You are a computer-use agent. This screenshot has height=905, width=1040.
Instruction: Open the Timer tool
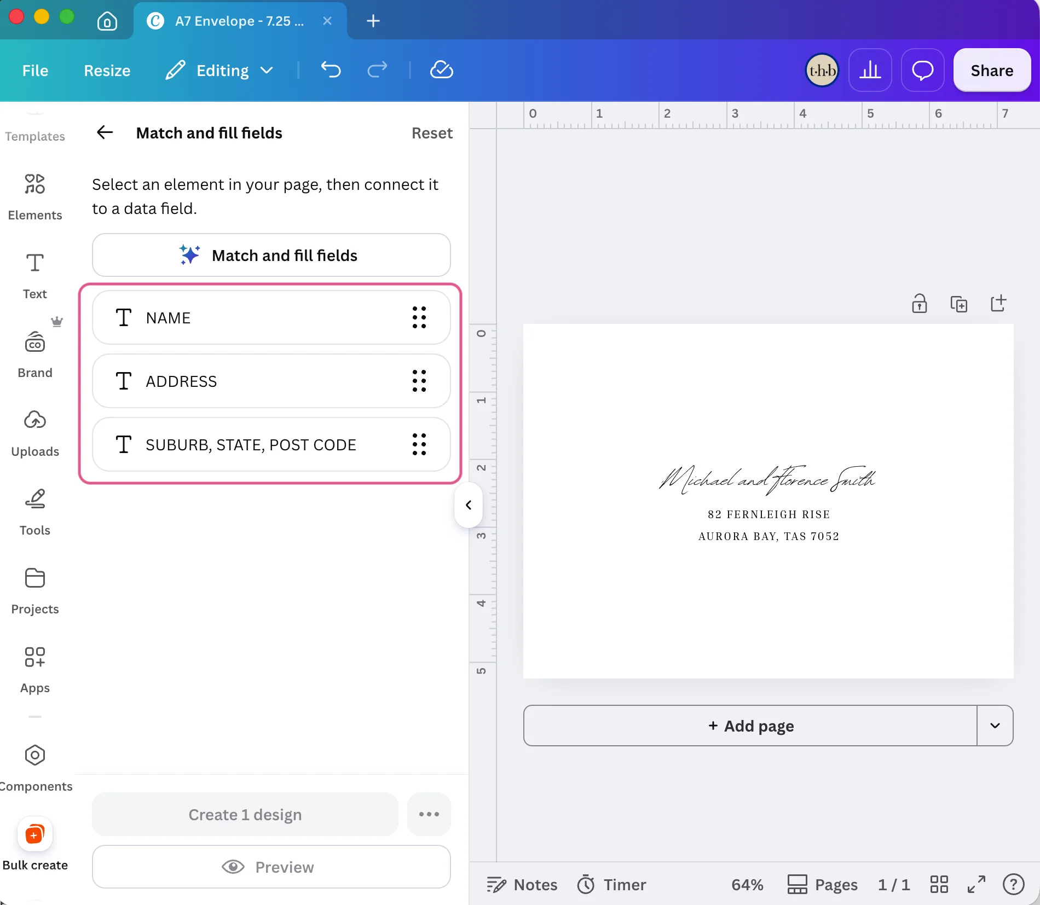[x=612, y=884]
